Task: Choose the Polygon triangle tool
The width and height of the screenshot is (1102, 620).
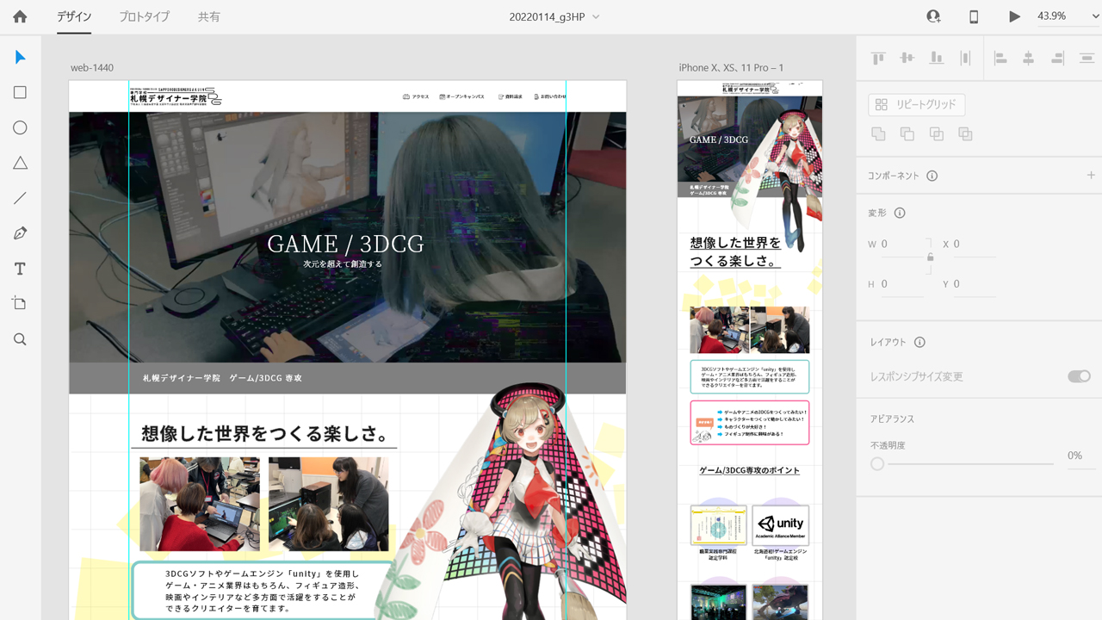Action: [20, 164]
